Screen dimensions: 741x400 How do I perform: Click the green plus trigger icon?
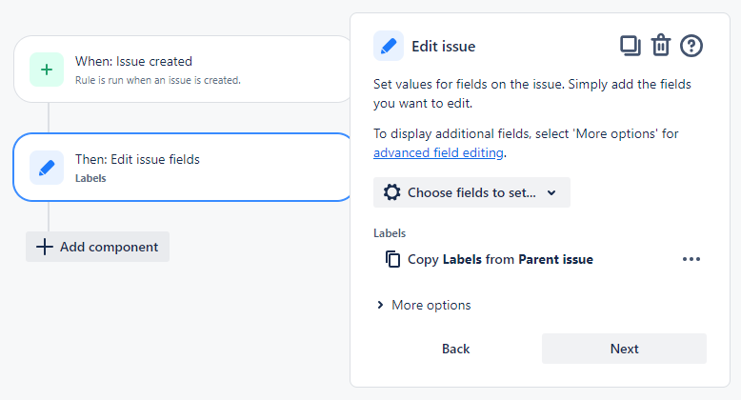(47, 70)
